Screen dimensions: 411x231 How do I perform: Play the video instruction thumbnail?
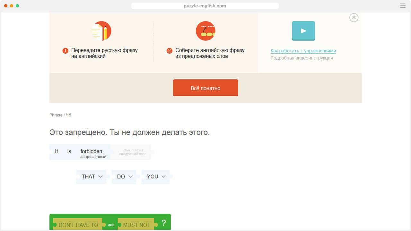coord(303,31)
